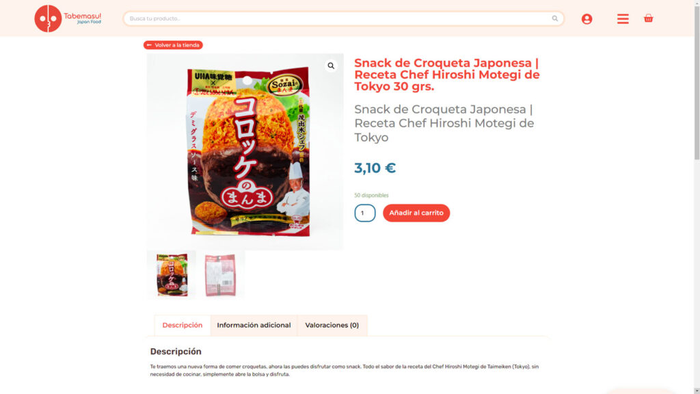Open the Valoraciones (0) tab

(x=332, y=325)
